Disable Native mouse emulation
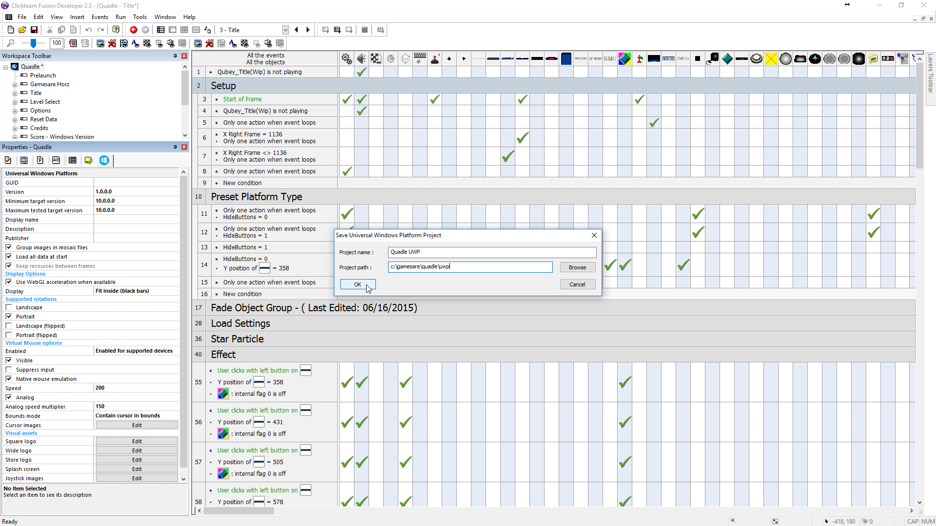The image size is (936, 526). (9, 378)
